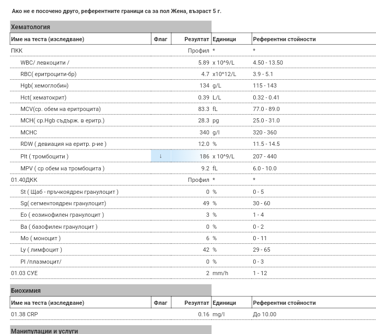376x334 pixels.
Task: Click platelet reference range 207 - 440
Action: [x=265, y=156]
